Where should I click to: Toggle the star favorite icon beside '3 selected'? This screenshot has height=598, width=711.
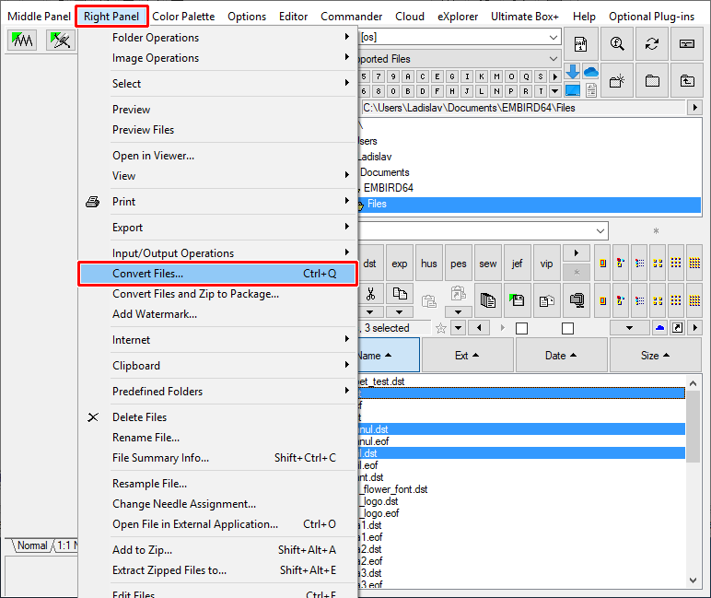pos(441,328)
